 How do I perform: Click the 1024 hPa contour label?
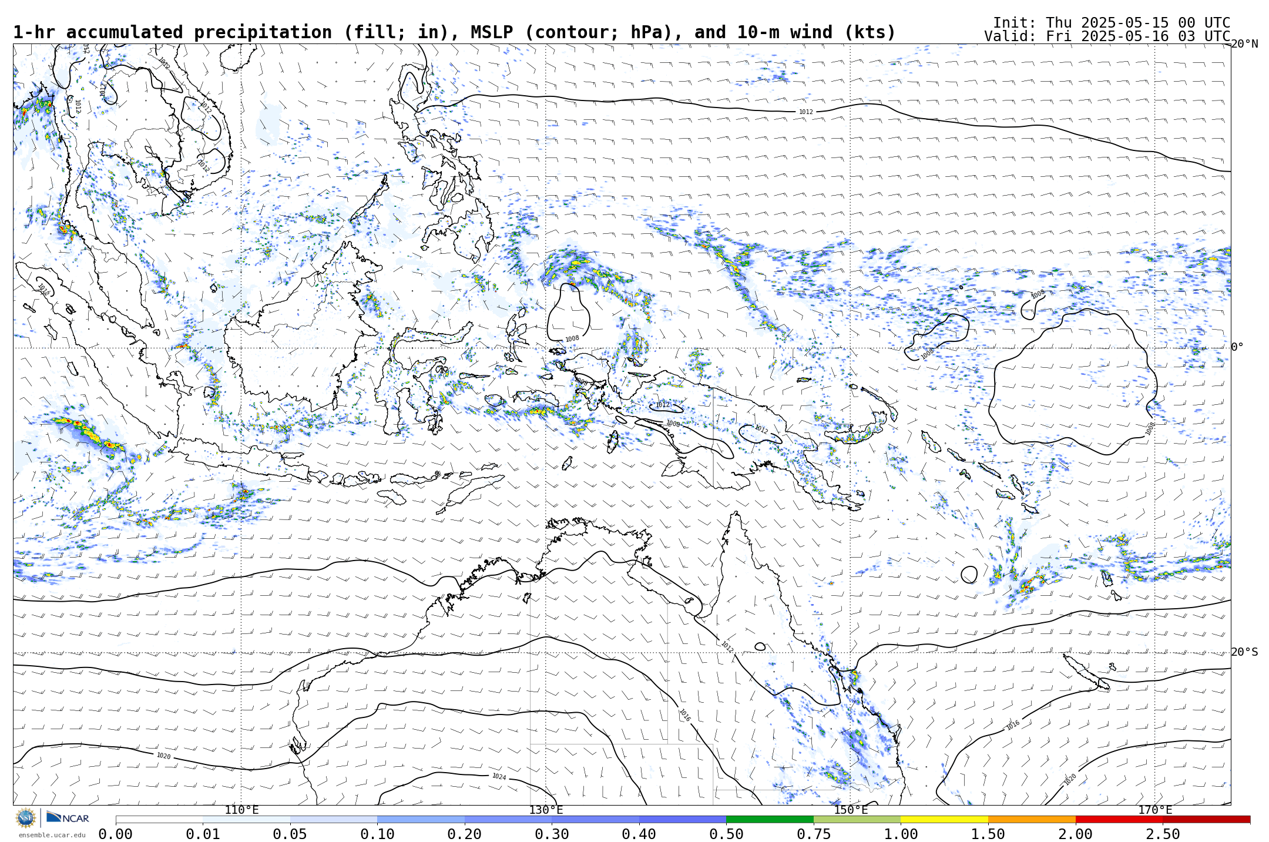pos(499,777)
